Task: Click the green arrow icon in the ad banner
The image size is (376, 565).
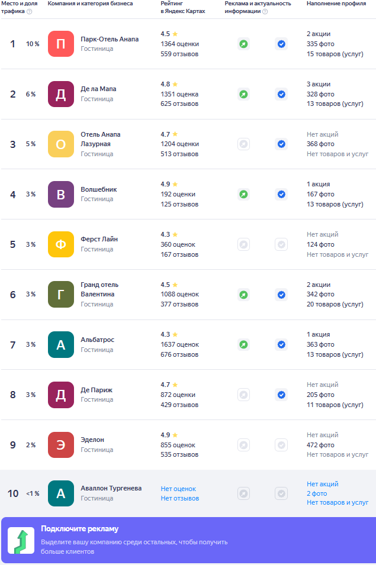Action: [21, 541]
